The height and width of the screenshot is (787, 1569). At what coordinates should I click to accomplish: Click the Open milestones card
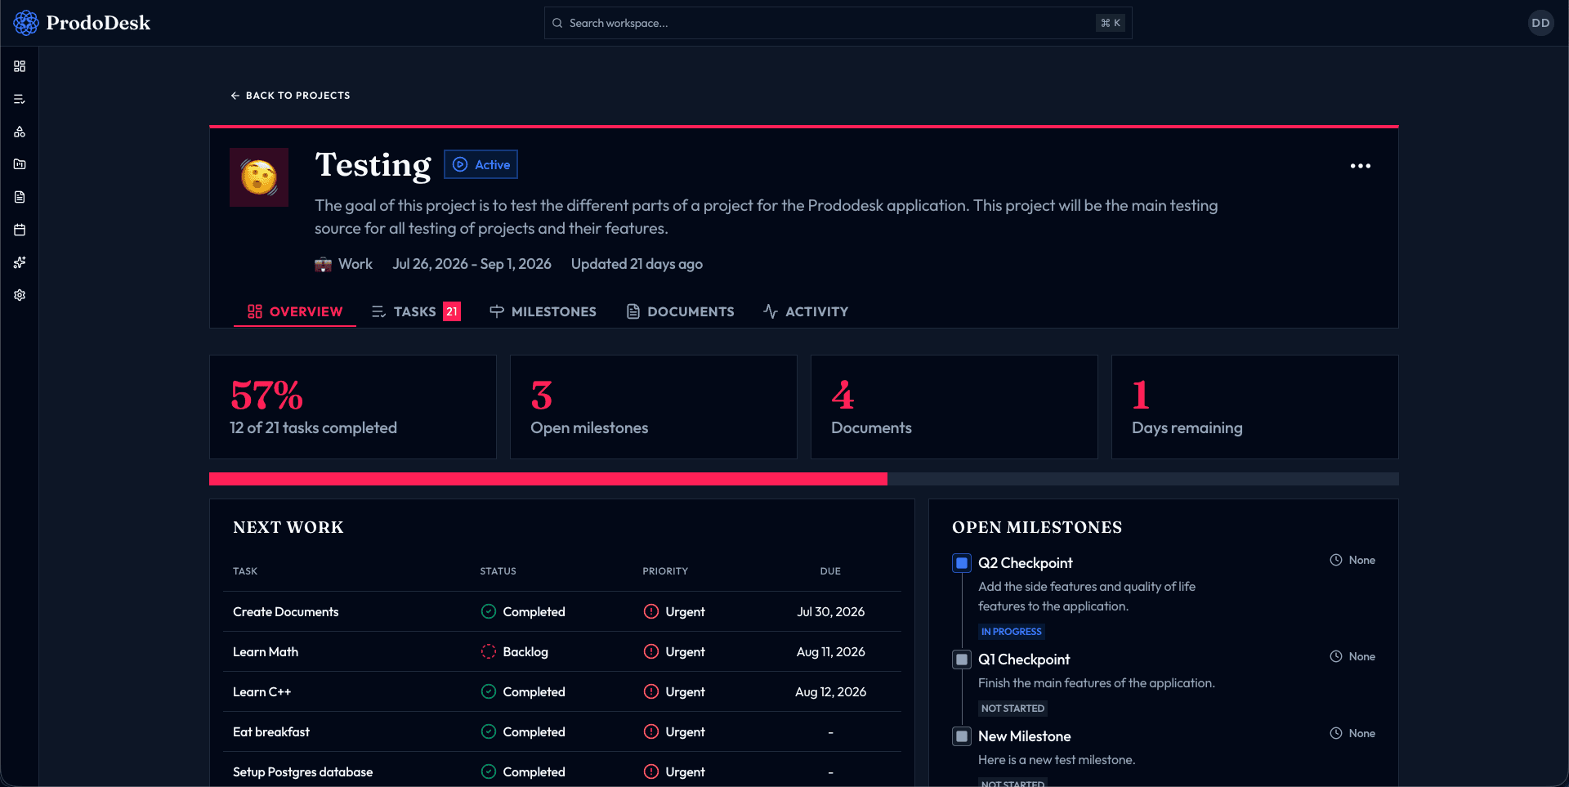tap(654, 407)
